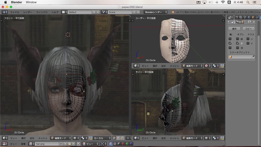Select edge select mode in front view
The image size is (261, 147).
[118, 138]
